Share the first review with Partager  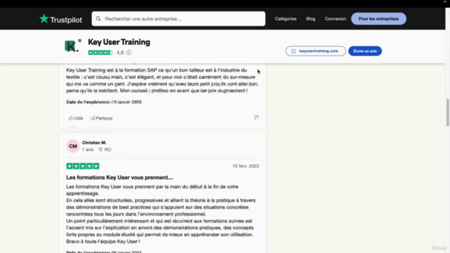(101, 118)
